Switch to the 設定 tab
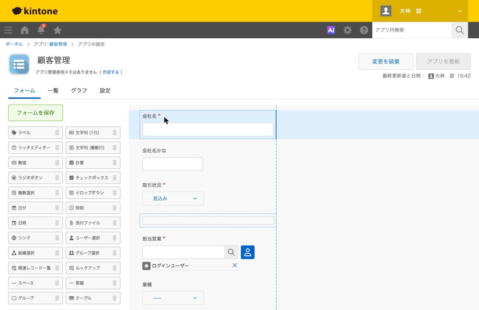The image size is (479, 310). point(105,91)
